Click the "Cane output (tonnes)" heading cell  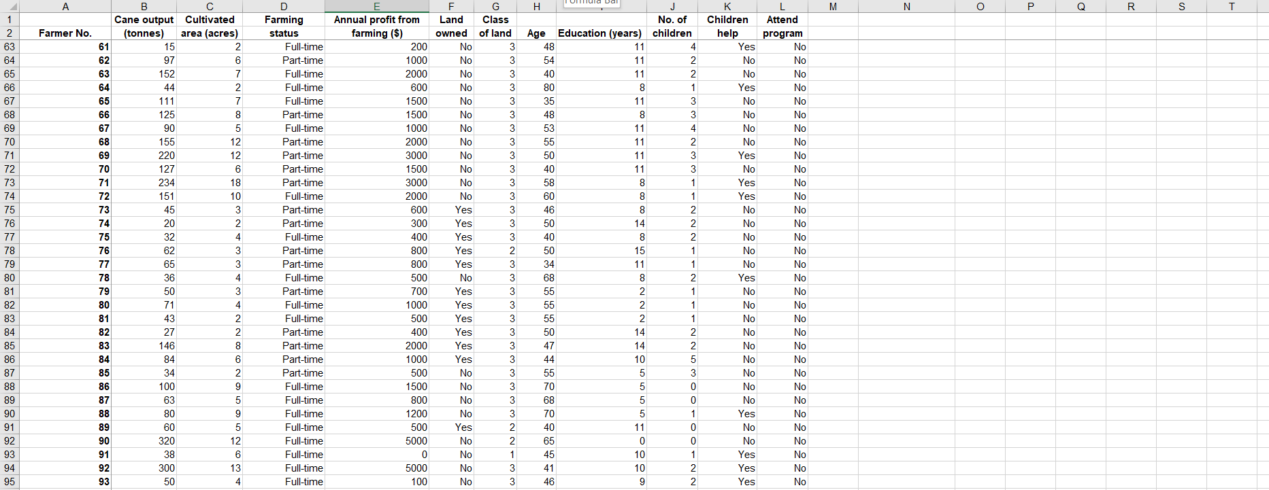coord(144,27)
